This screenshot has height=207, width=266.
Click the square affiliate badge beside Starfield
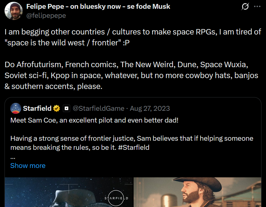pyautogui.click(x=66, y=108)
